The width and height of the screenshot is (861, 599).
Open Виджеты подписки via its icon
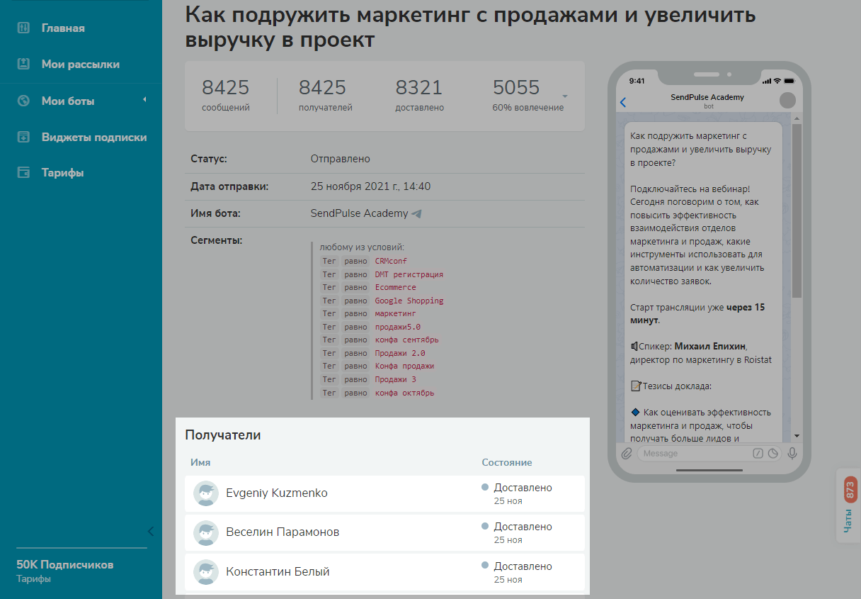pos(23,138)
